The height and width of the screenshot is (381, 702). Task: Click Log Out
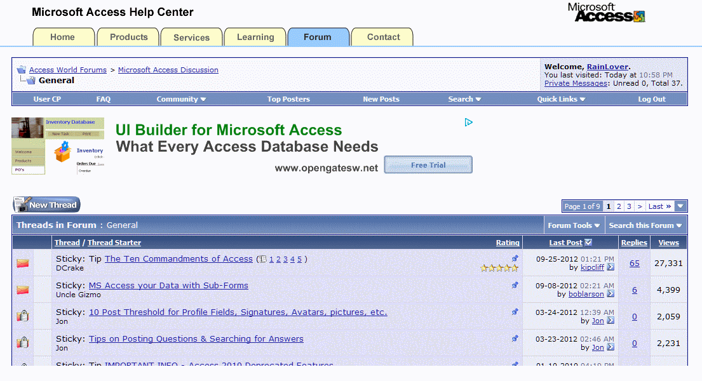tap(652, 100)
